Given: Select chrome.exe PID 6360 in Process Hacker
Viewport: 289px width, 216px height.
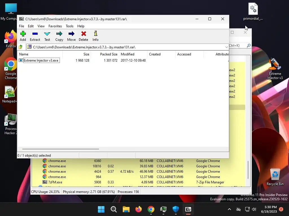Looking at the screenshot, I should pyautogui.click(x=138, y=161).
